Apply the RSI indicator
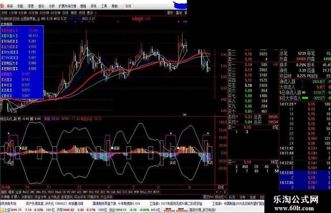This screenshot has height=213, width=331. (103, 192)
